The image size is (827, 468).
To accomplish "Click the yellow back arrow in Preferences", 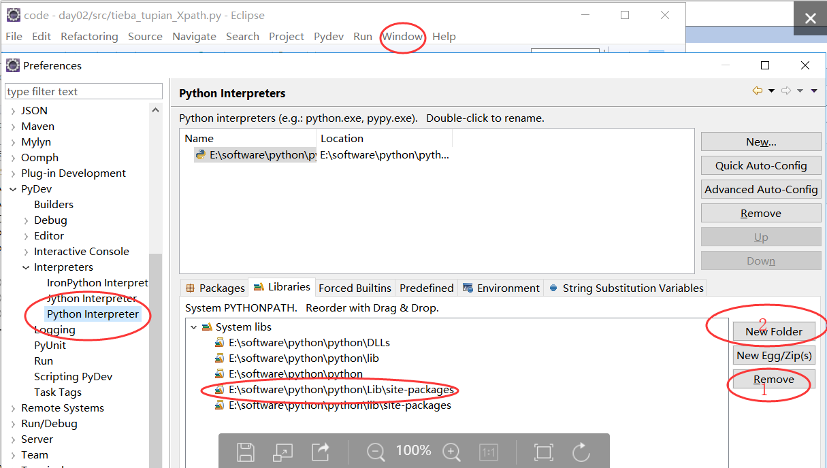I will (757, 90).
